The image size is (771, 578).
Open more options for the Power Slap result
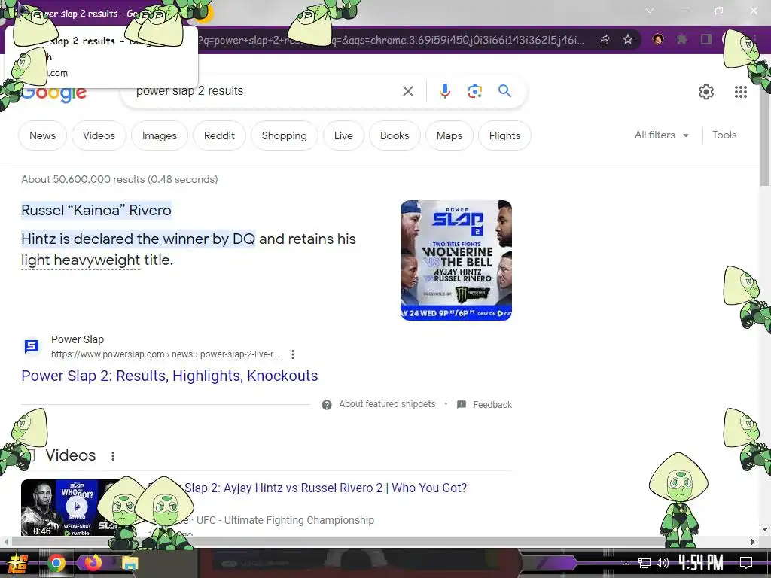(x=293, y=354)
